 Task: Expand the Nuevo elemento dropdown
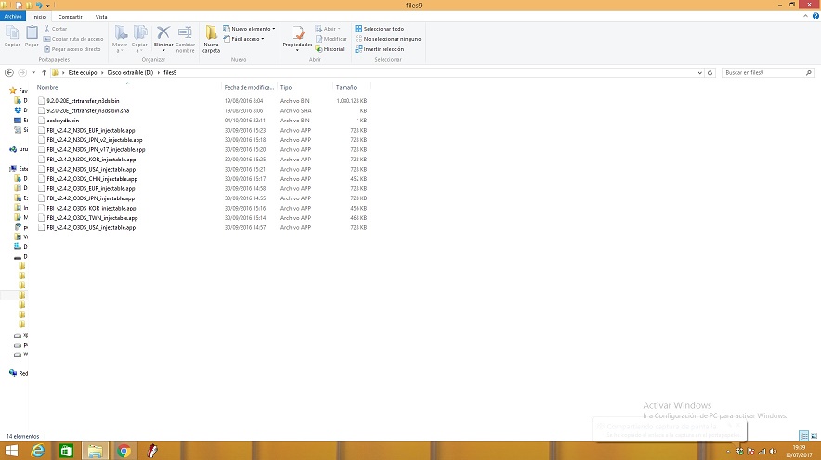[251, 29]
